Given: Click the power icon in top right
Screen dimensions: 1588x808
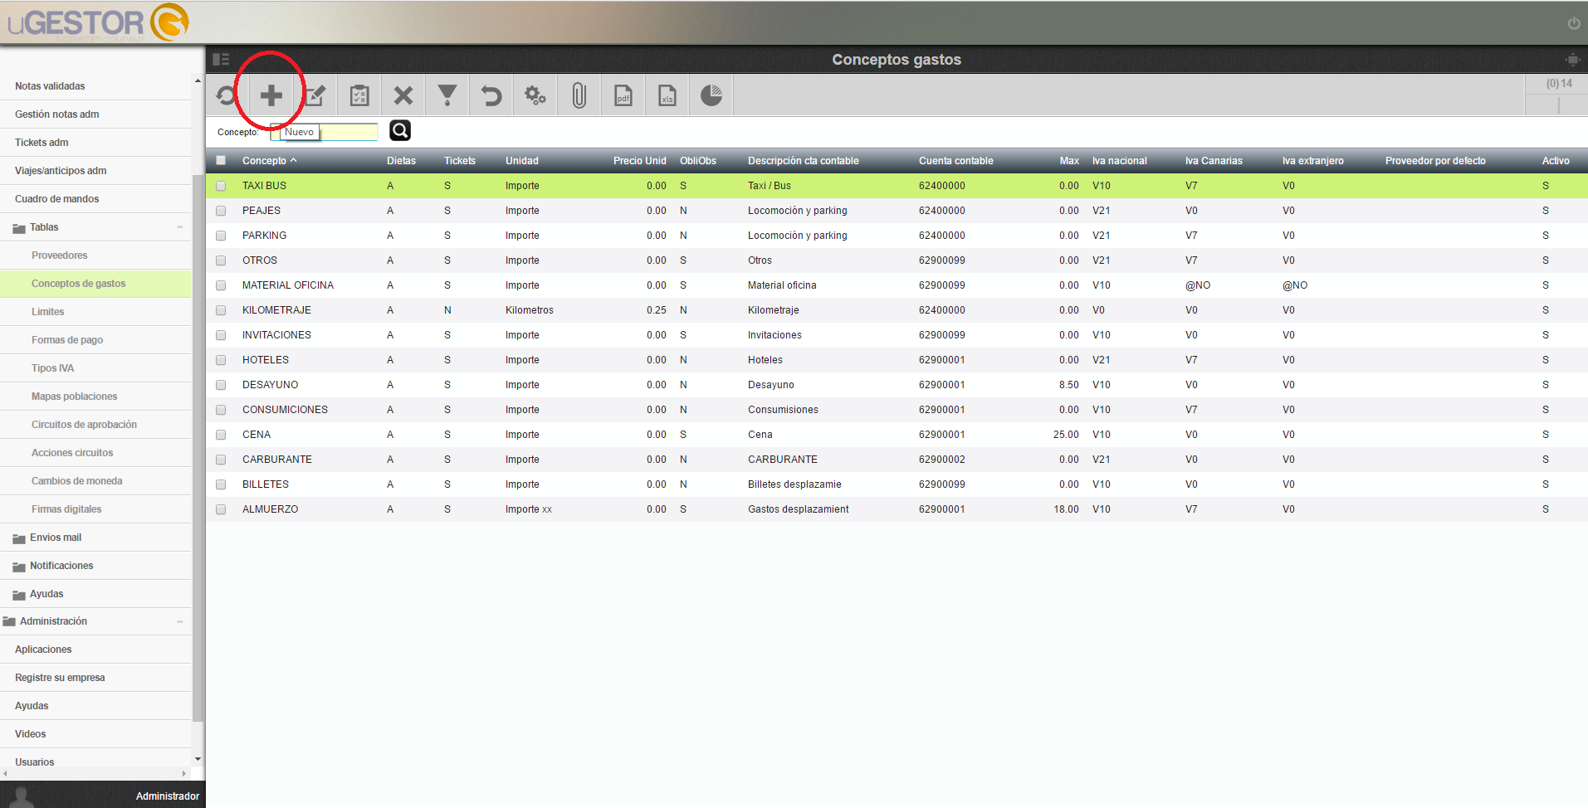Looking at the screenshot, I should pyautogui.click(x=1574, y=23).
